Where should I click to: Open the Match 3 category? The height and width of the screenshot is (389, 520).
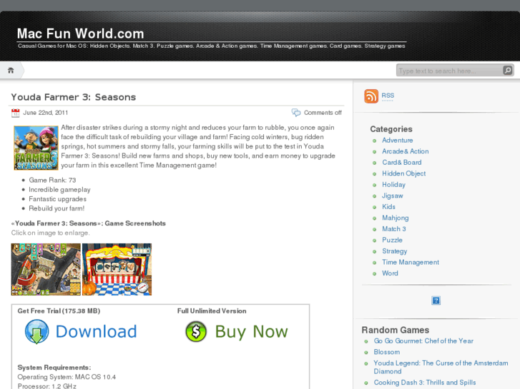coord(394,229)
